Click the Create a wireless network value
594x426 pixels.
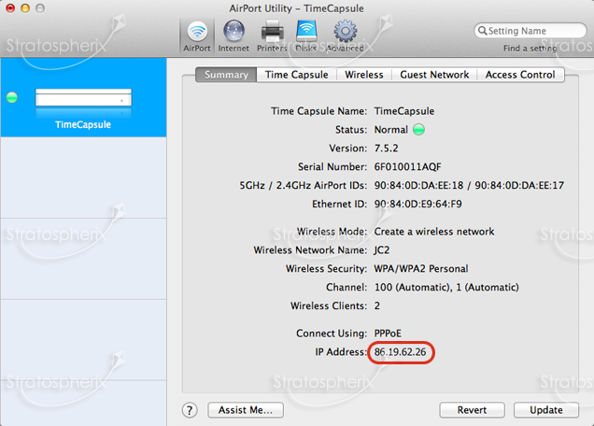[434, 232]
